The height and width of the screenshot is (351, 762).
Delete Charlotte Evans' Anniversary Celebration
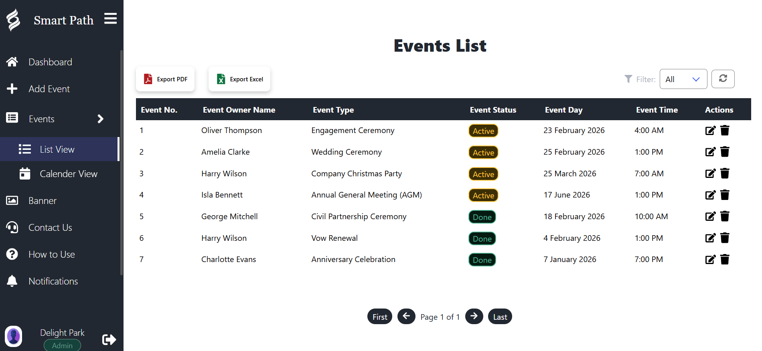tap(725, 260)
